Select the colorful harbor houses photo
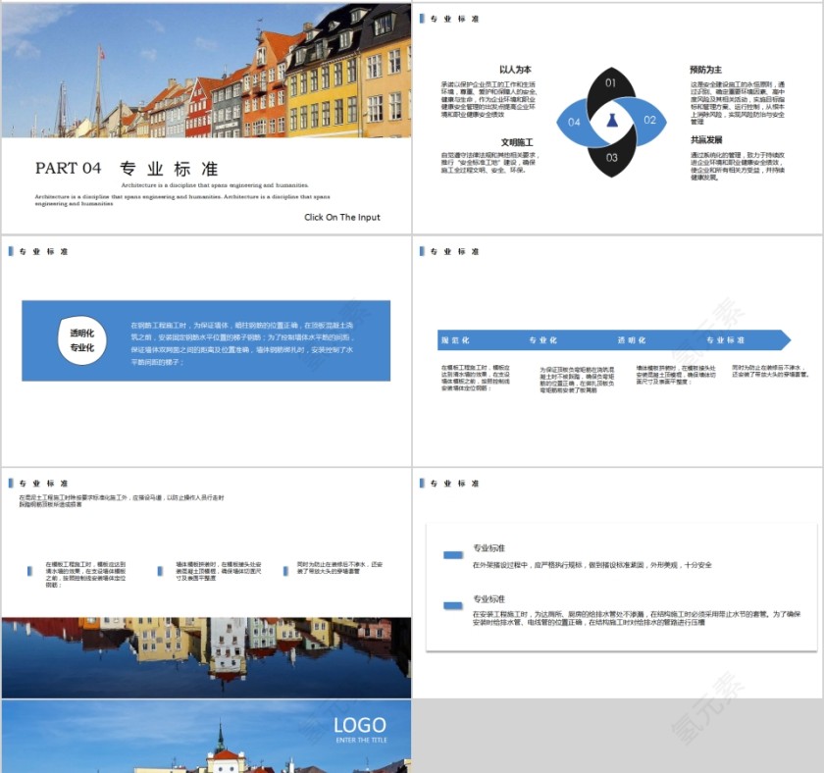This screenshot has height=773, width=824. coord(206,70)
